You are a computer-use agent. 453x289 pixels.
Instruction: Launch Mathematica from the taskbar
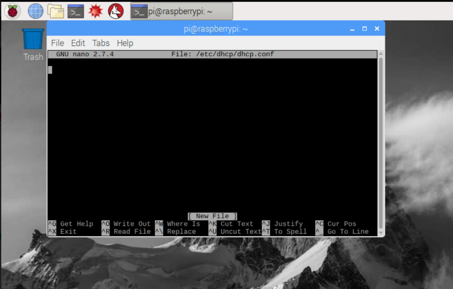(x=95, y=11)
